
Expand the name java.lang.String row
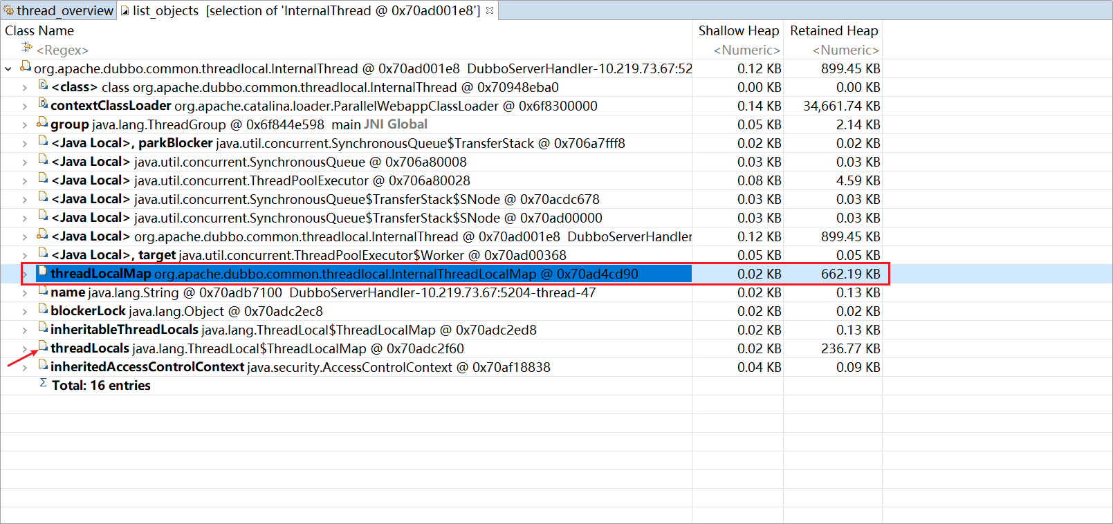25,292
